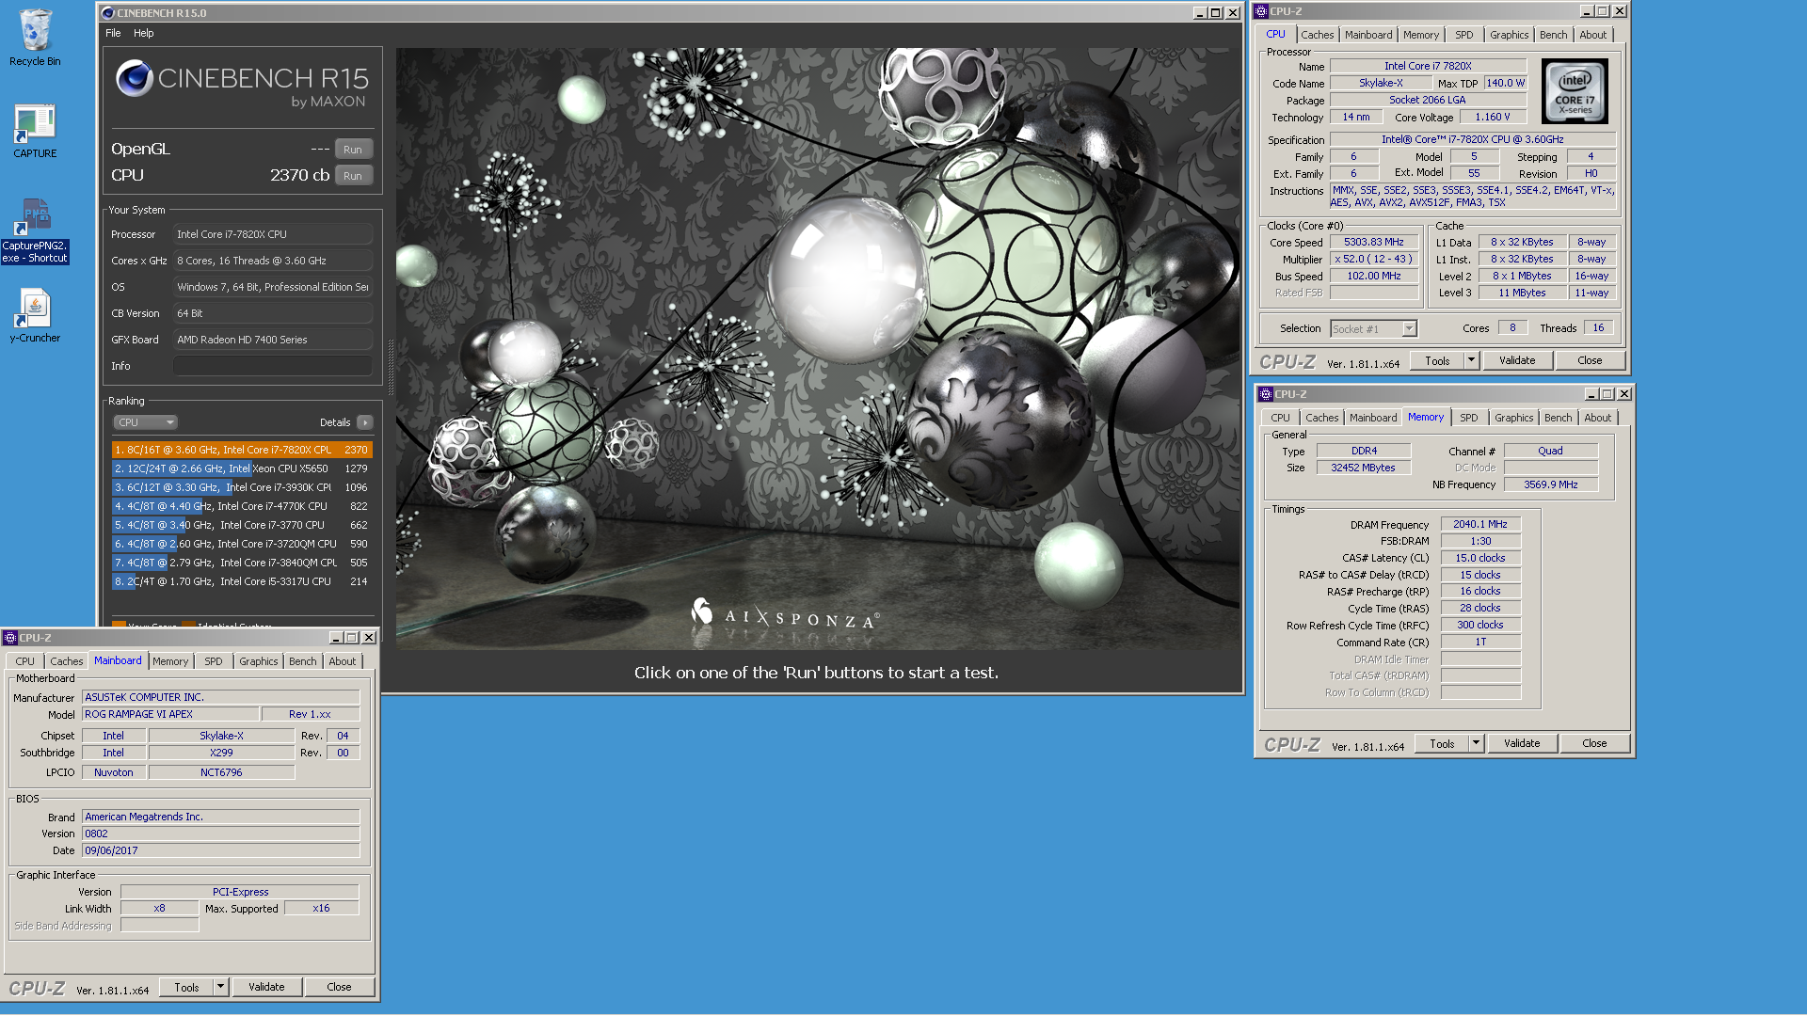Select ranking row Core i7-4770K
The image size is (1807, 1016).
coord(242,506)
